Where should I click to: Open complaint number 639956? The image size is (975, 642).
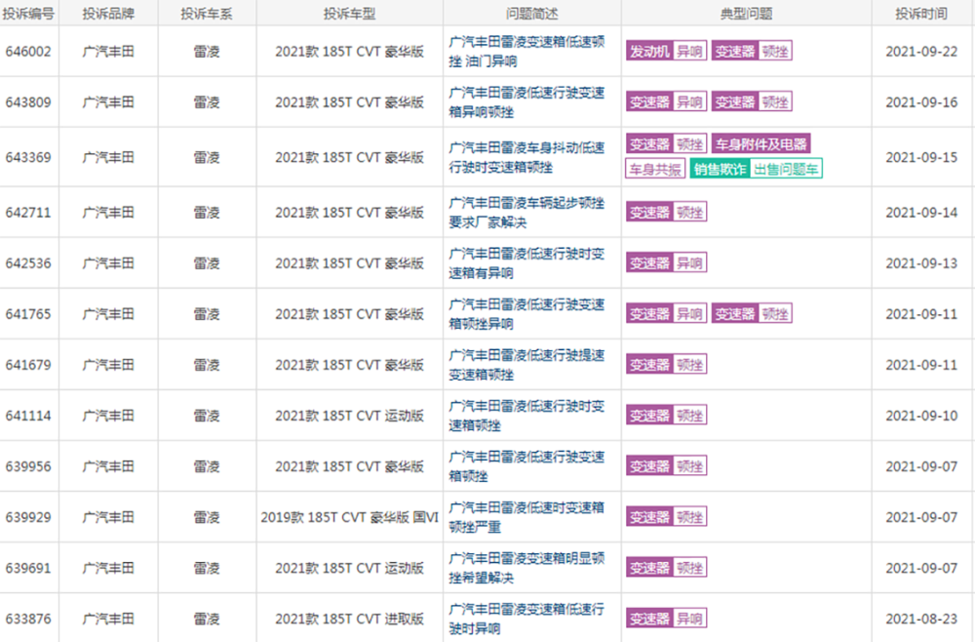[x=28, y=466]
